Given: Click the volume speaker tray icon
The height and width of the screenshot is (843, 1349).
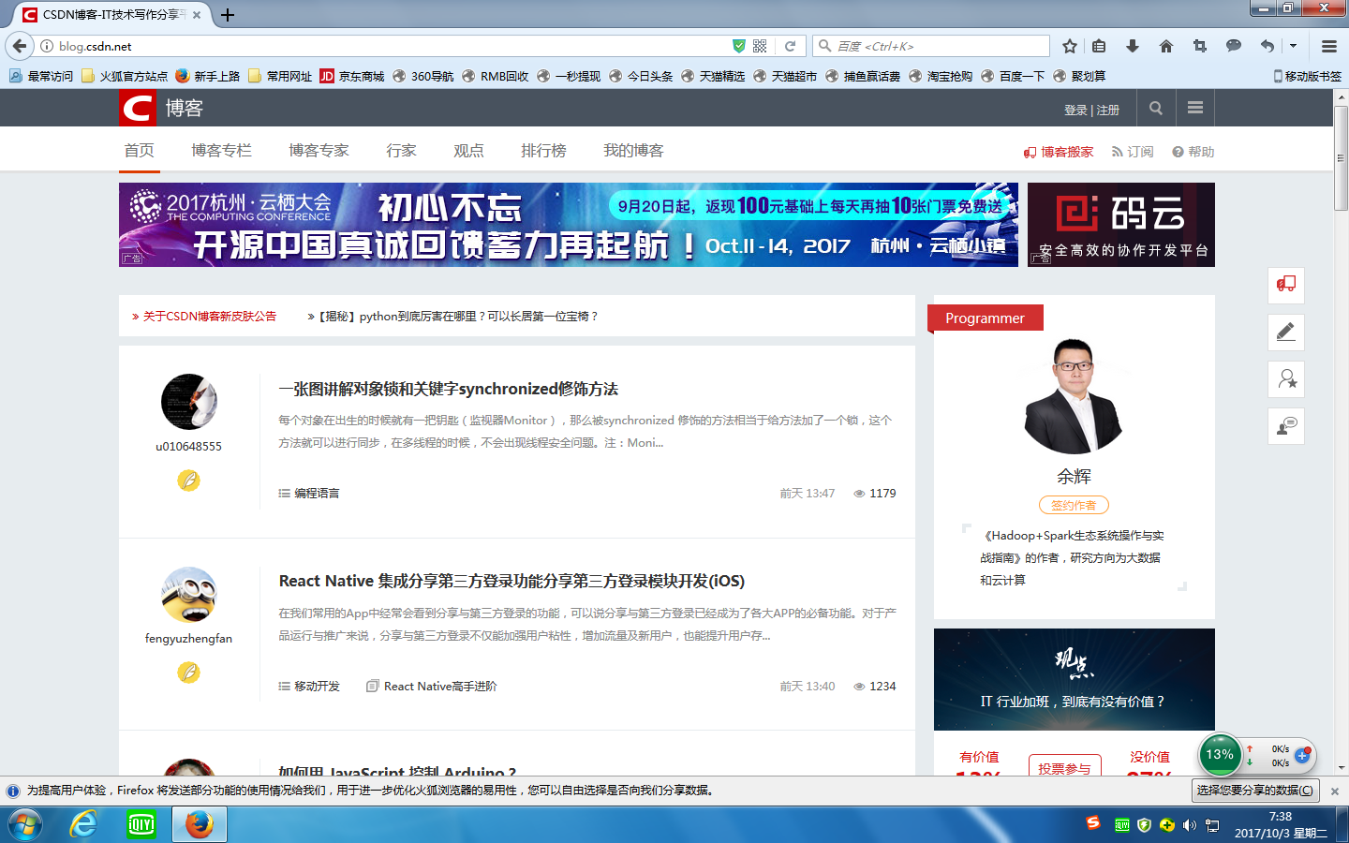Looking at the screenshot, I should point(1190,825).
